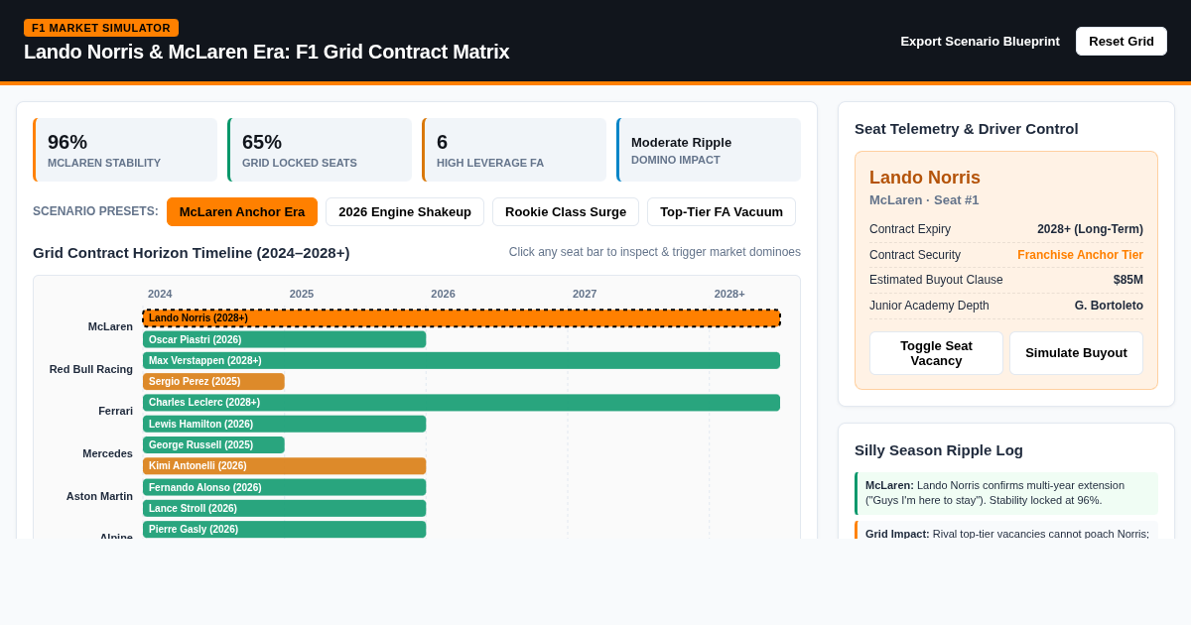Click the $85M buyout clause value
The image size is (1191, 625).
(x=1128, y=280)
